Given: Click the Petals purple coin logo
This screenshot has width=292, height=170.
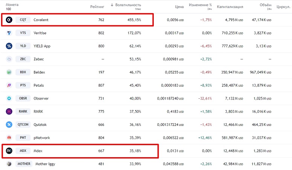Looking at the screenshot, I should [9, 85].
